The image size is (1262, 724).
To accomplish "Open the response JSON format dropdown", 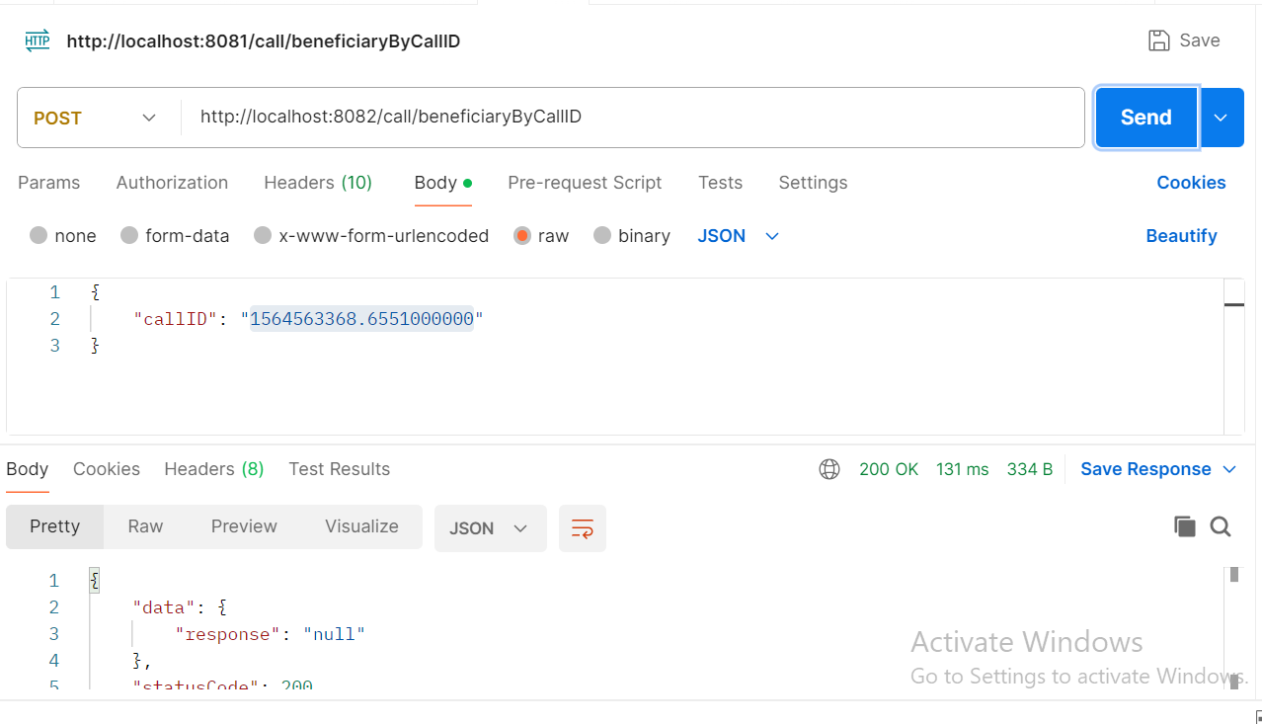I will 490,528.
